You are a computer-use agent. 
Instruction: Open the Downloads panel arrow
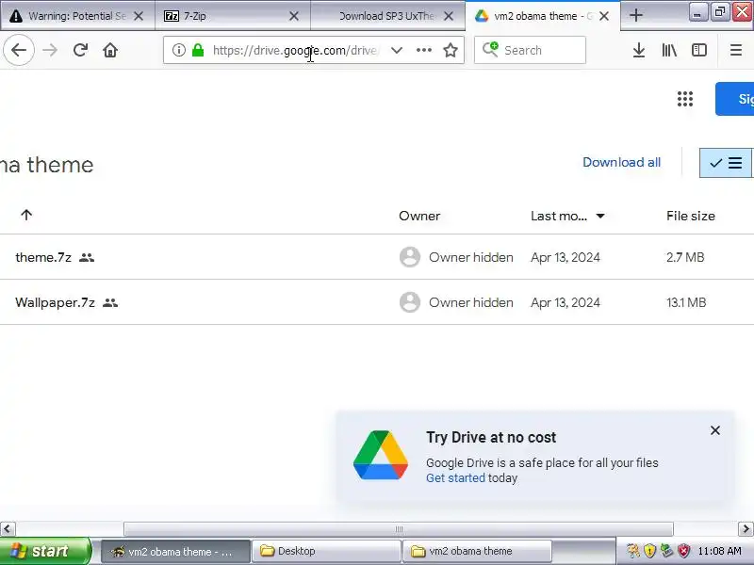[x=639, y=50]
